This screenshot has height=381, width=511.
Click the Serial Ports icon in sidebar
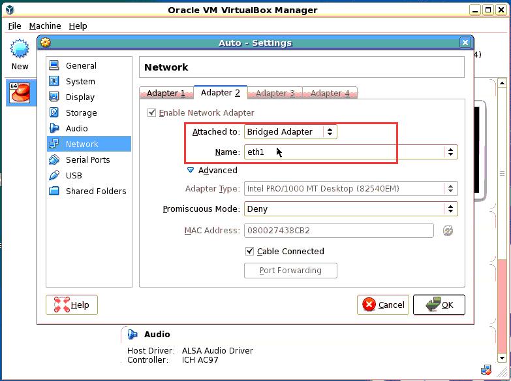point(54,159)
